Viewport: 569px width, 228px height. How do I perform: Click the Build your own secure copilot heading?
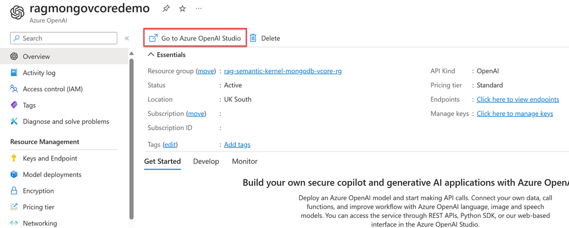(406, 183)
